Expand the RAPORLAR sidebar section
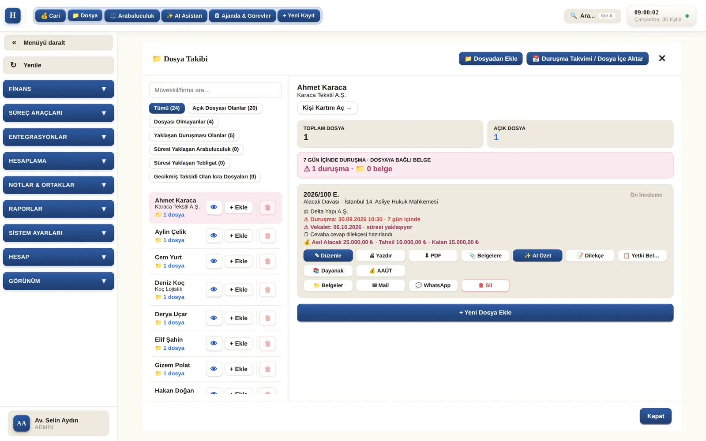This screenshot has width=706, height=441. (58, 209)
